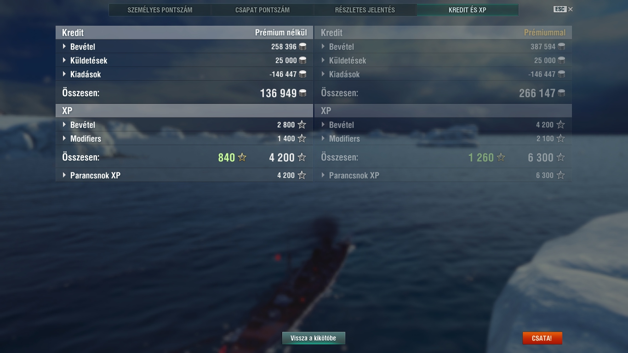This screenshot has height=353, width=628.
Task: Switch to Személyes pontszám tab
Action: 160,10
